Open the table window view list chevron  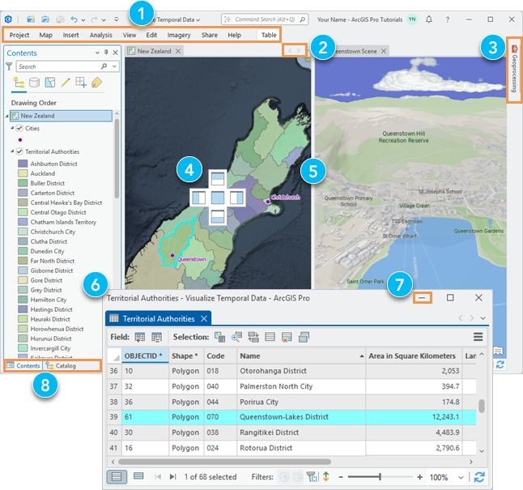tap(483, 318)
